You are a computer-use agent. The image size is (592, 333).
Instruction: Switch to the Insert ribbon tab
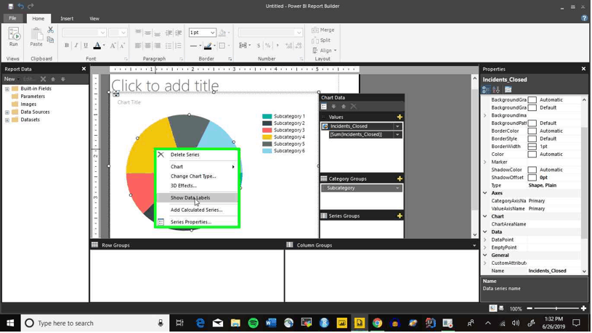tap(67, 18)
